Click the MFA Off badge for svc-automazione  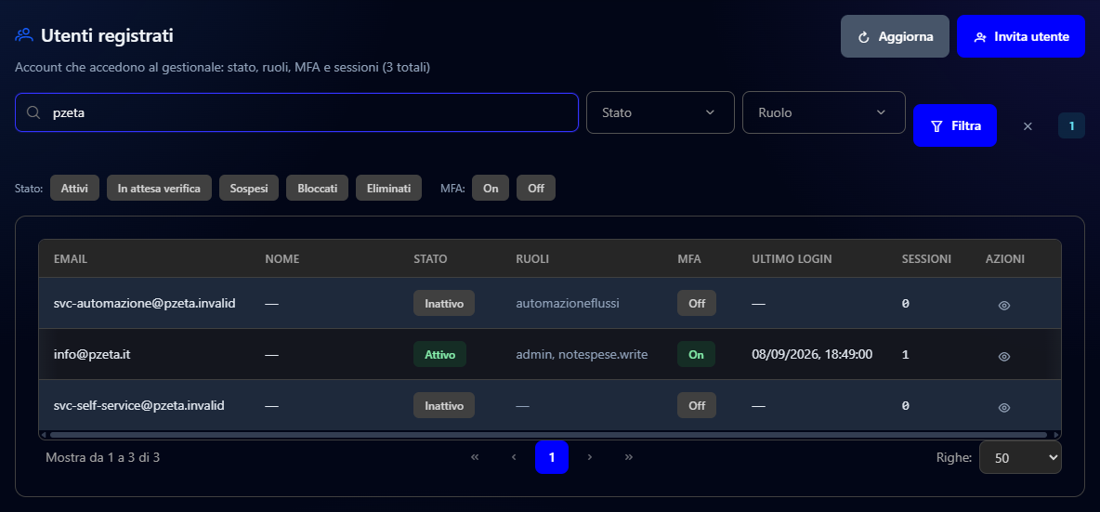pos(697,304)
